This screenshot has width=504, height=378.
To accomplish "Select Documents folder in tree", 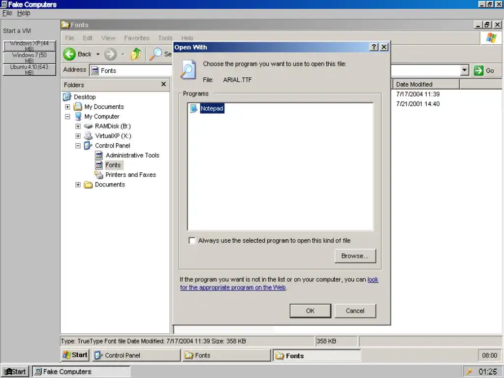I will point(110,185).
